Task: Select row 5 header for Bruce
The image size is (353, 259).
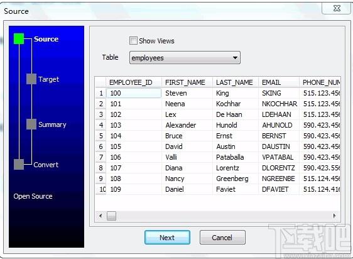Action: [x=101, y=136]
